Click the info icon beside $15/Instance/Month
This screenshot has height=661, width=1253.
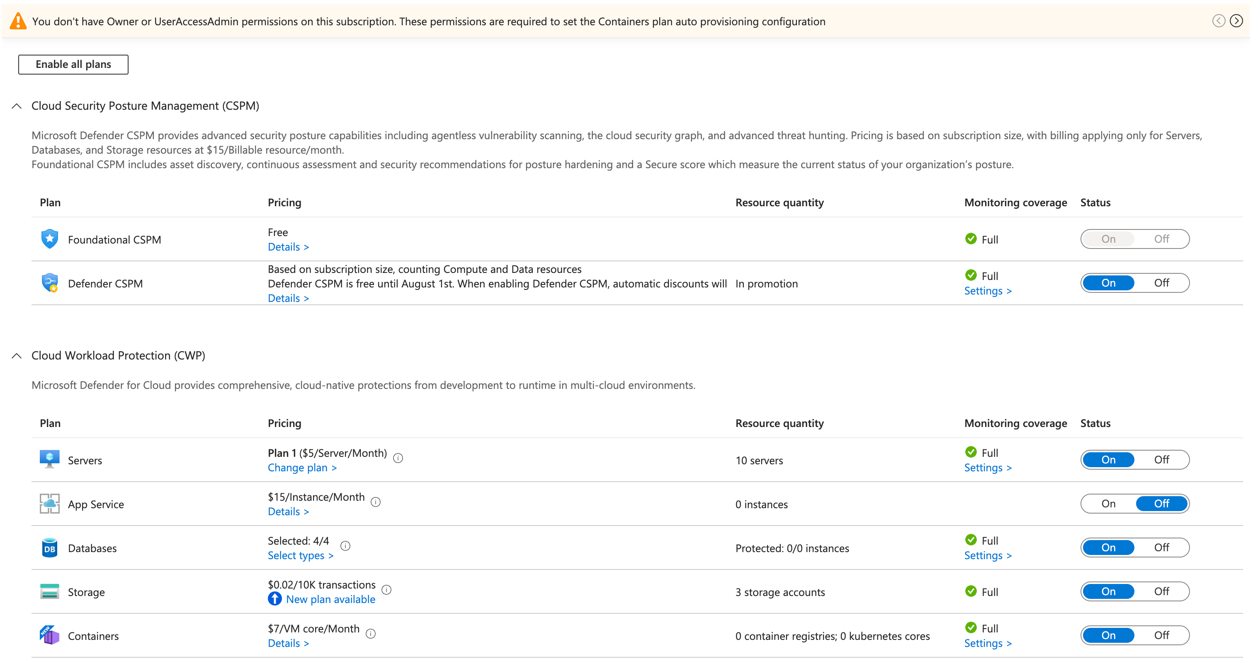(x=376, y=502)
